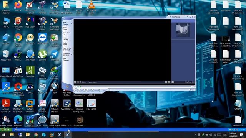Viewport: 246px width, 138px height.
Task: Open the This PC desktop icon
Action: click(6, 22)
